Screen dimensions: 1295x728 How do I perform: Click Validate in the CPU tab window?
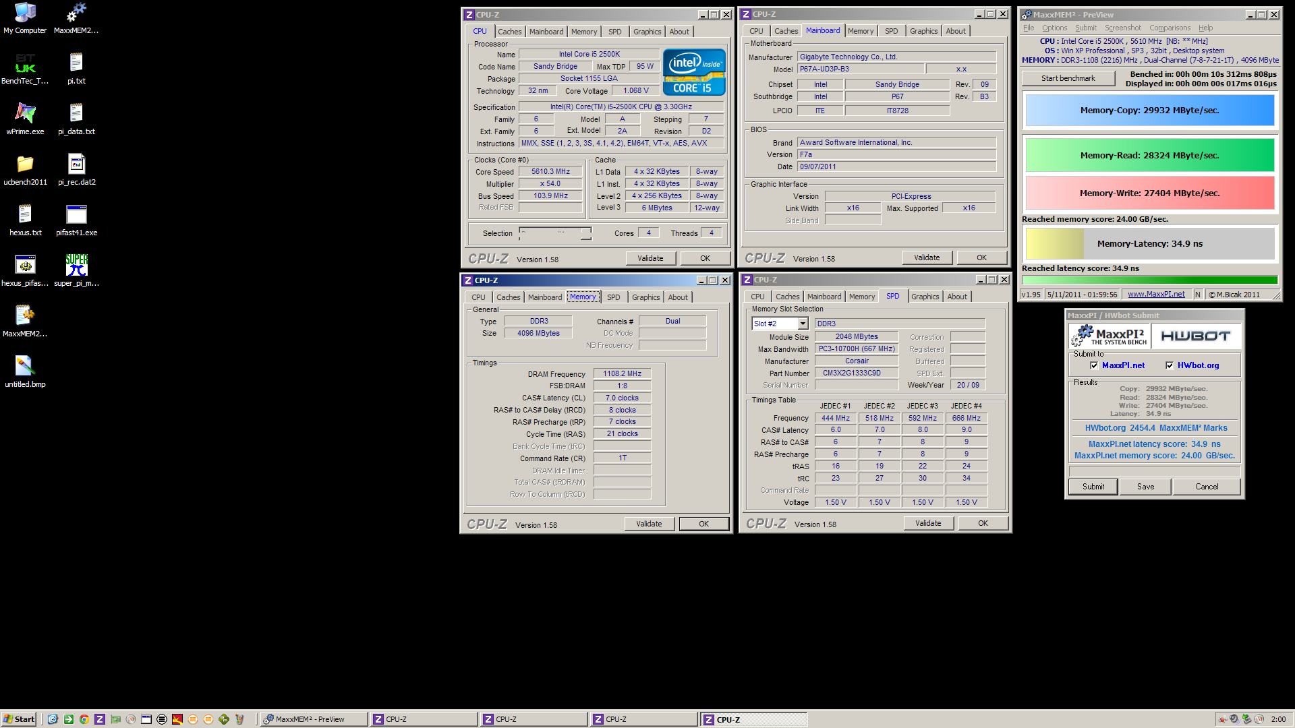(x=650, y=258)
